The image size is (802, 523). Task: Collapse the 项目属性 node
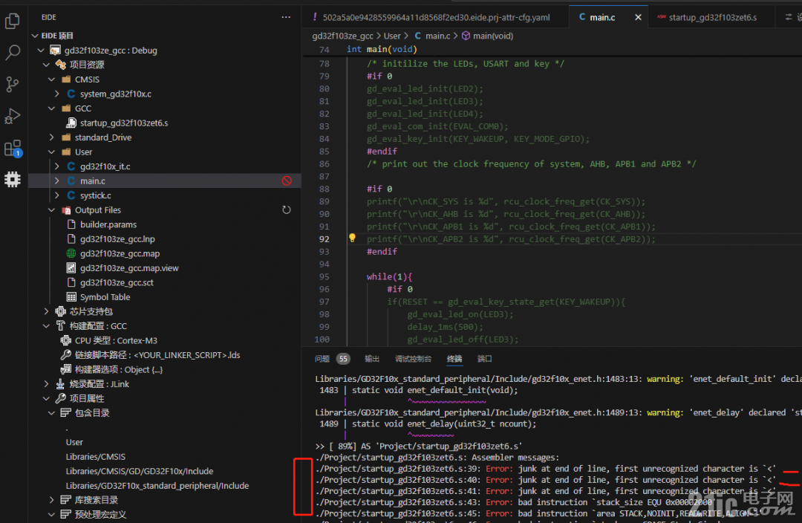click(46, 398)
